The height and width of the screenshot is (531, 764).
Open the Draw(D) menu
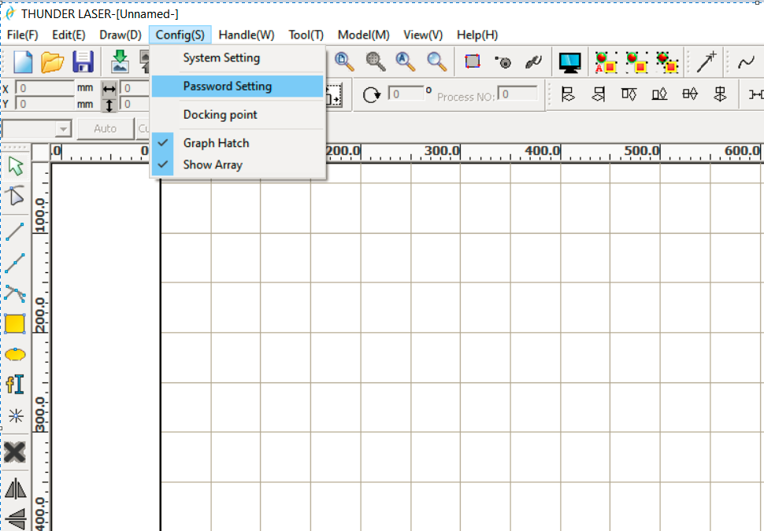[121, 35]
